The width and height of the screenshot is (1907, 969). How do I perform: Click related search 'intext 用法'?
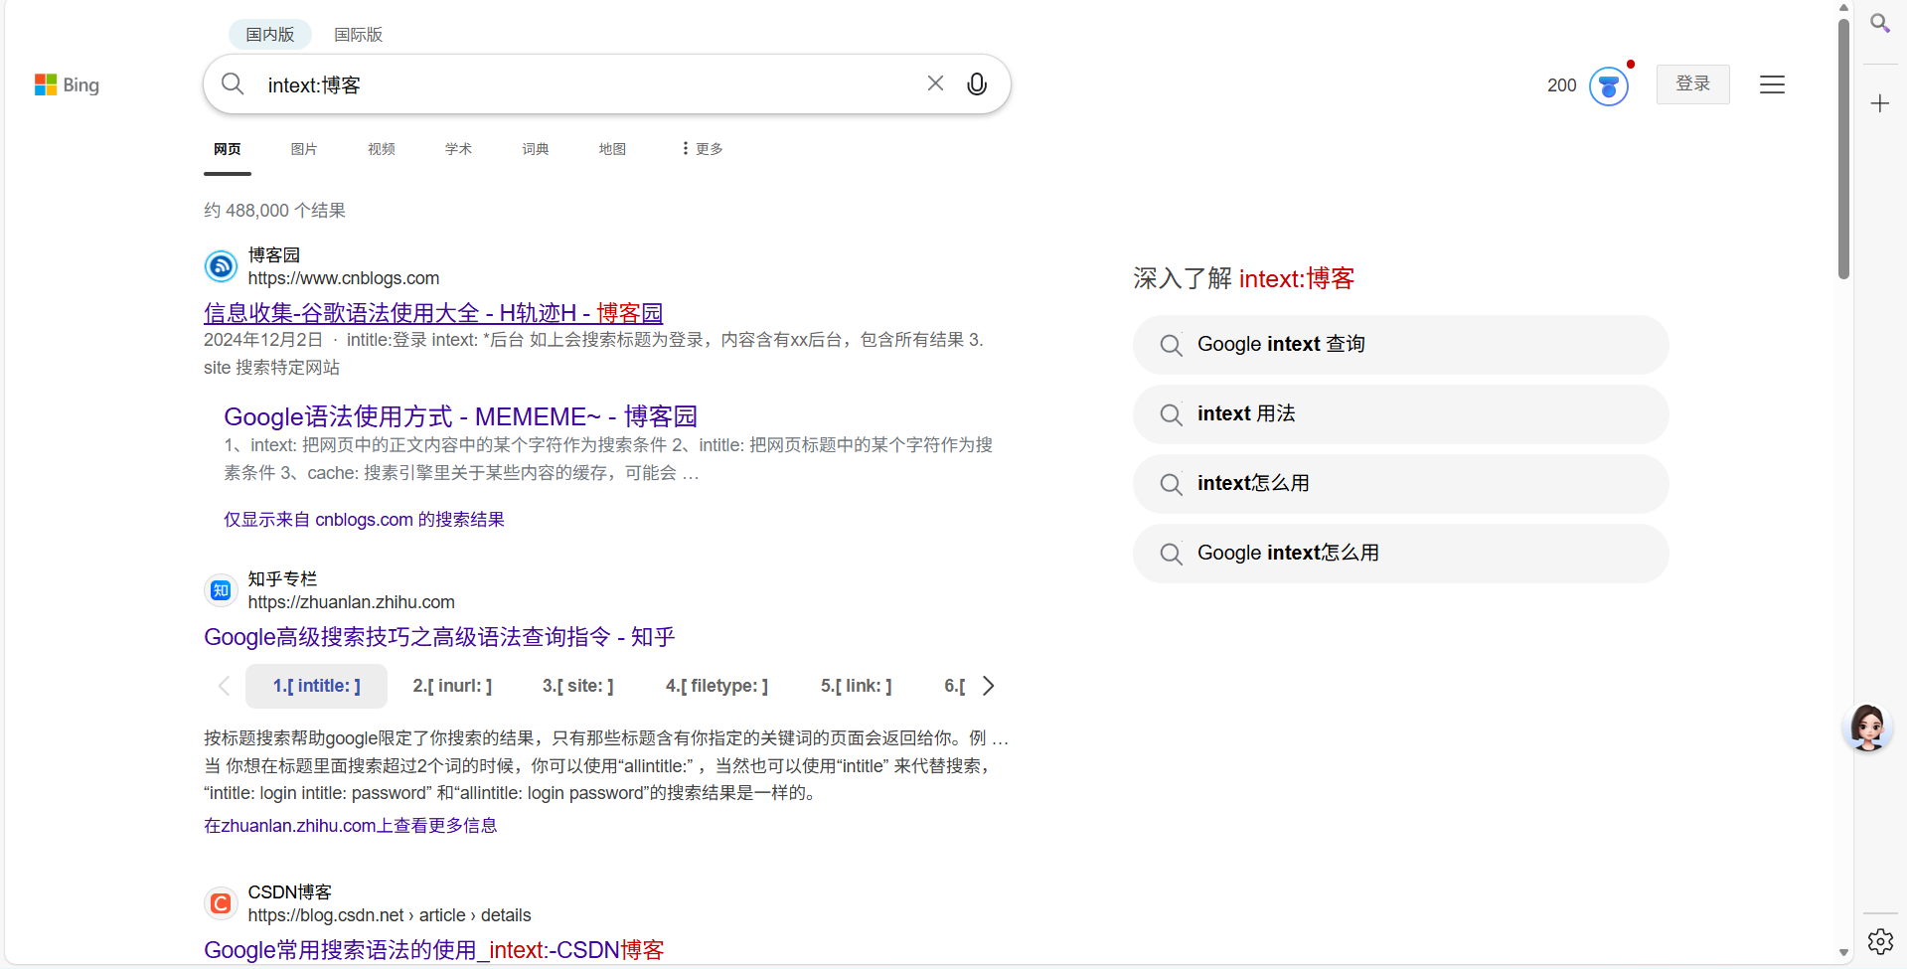pos(1400,414)
